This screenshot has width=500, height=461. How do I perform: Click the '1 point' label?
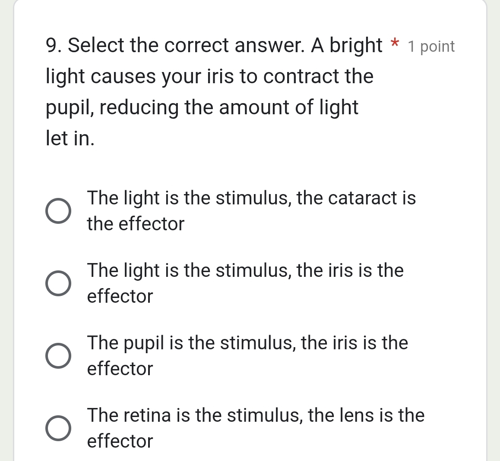(431, 46)
